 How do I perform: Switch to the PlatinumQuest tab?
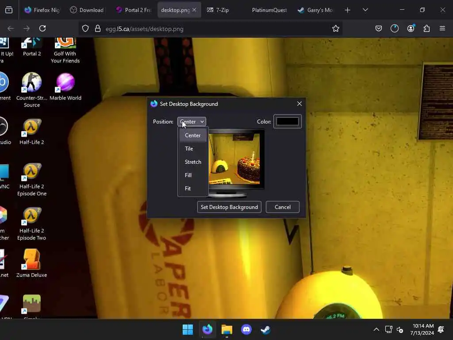(269, 10)
